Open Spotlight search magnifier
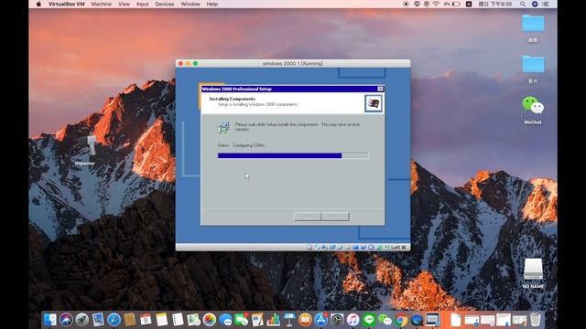The image size is (586, 329). click(523, 4)
